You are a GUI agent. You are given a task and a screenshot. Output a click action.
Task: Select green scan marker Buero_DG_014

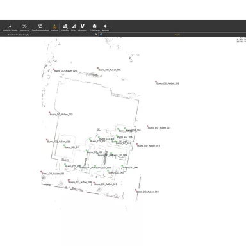[x=117, y=135]
